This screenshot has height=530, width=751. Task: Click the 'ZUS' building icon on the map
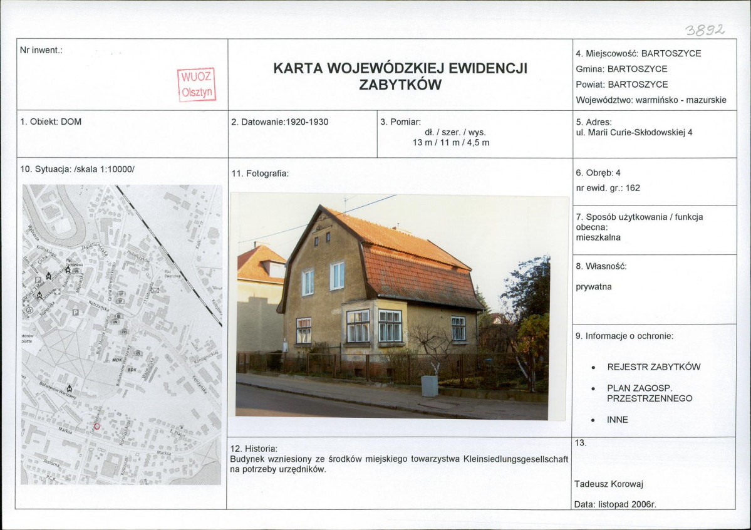(125, 331)
